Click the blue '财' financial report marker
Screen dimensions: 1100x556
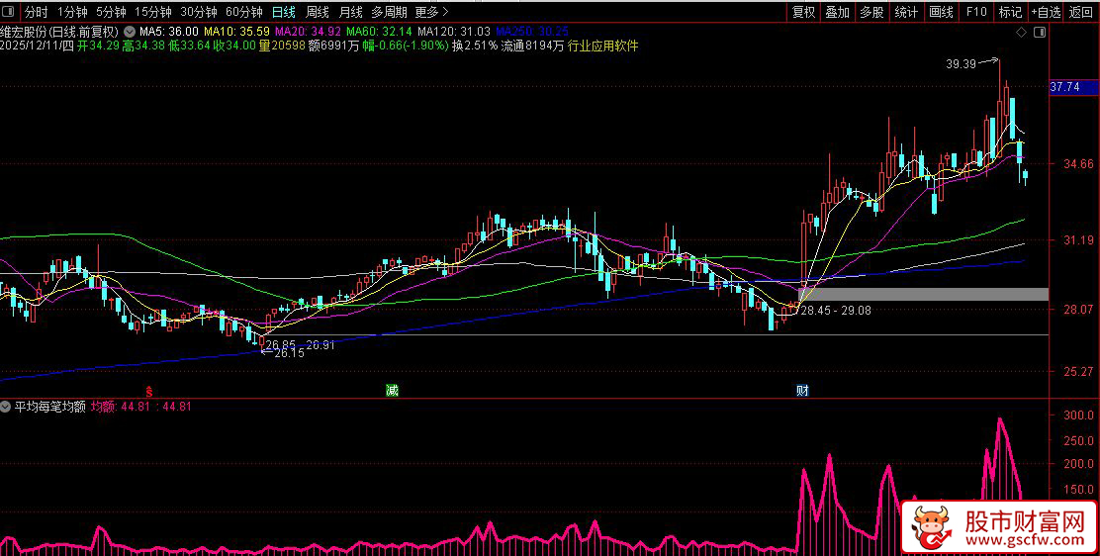pyautogui.click(x=802, y=391)
